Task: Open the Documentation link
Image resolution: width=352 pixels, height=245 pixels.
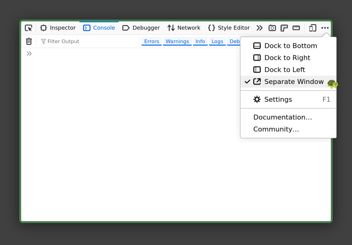Action: 282,117
